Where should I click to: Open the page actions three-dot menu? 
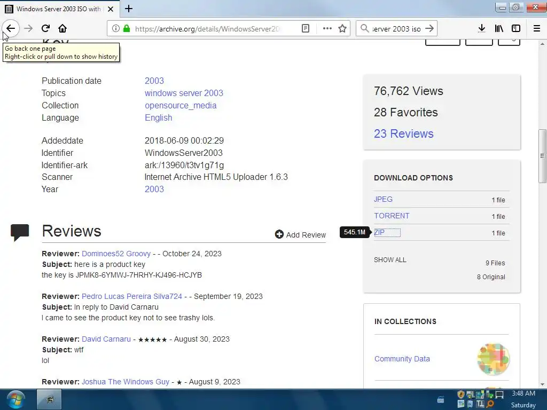pos(327,29)
